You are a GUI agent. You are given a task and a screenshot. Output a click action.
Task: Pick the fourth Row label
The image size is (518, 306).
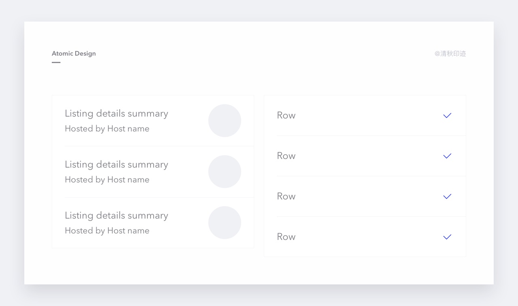pyautogui.click(x=286, y=237)
